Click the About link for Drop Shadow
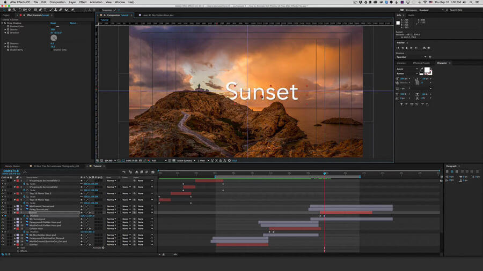Image resolution: width=483 pixels, height=271 pixels. (x=74, y=23)
